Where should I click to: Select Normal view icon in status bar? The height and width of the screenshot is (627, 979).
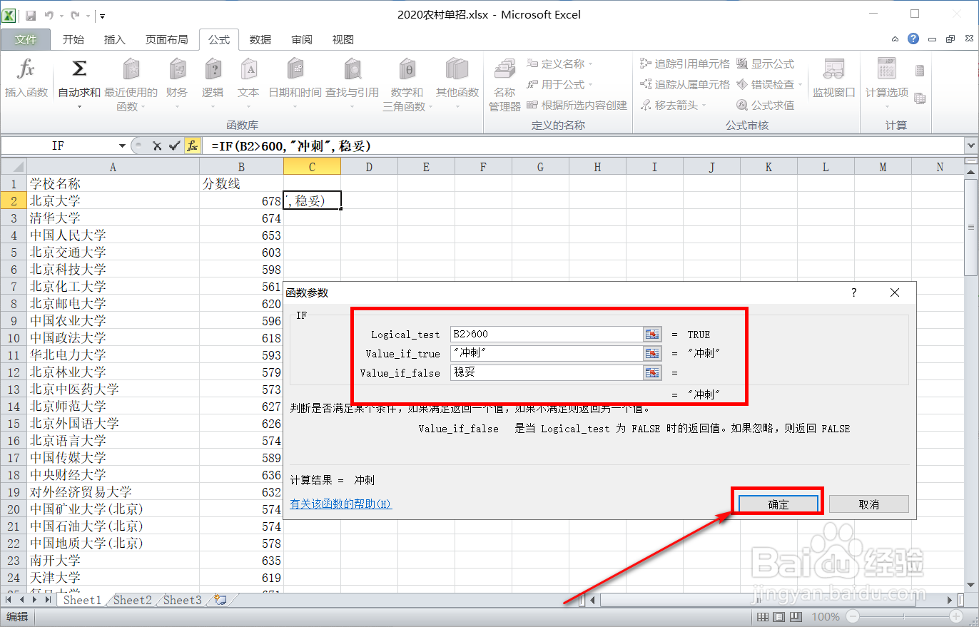(762, 617)
